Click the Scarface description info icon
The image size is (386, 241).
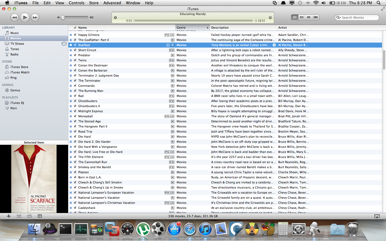pos(274,45)
